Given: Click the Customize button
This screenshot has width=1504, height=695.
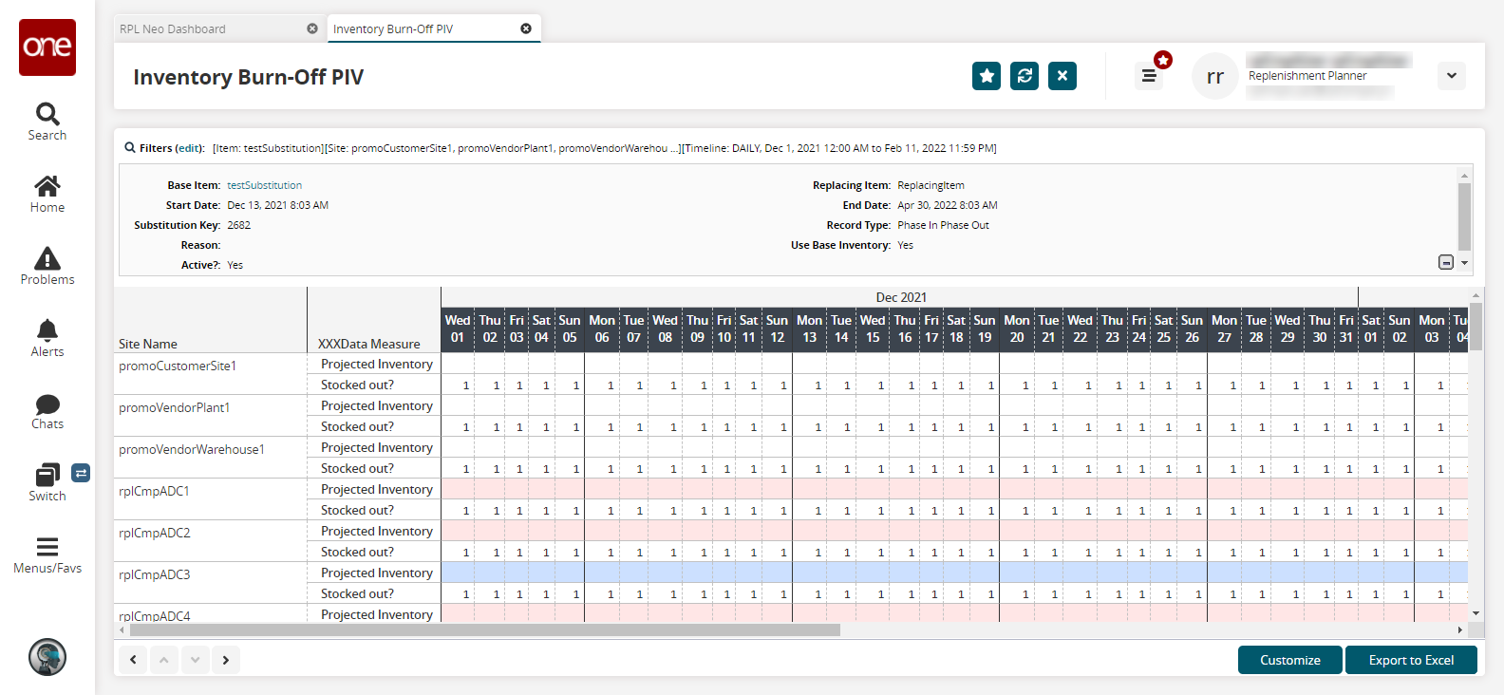Looking at the screenshot, I should click(1289, 660).
